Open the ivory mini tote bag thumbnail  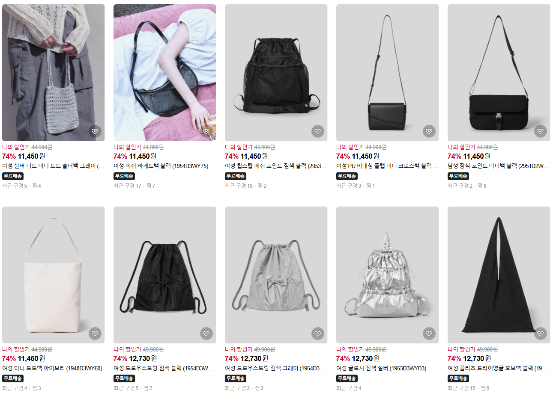[54, 275]
